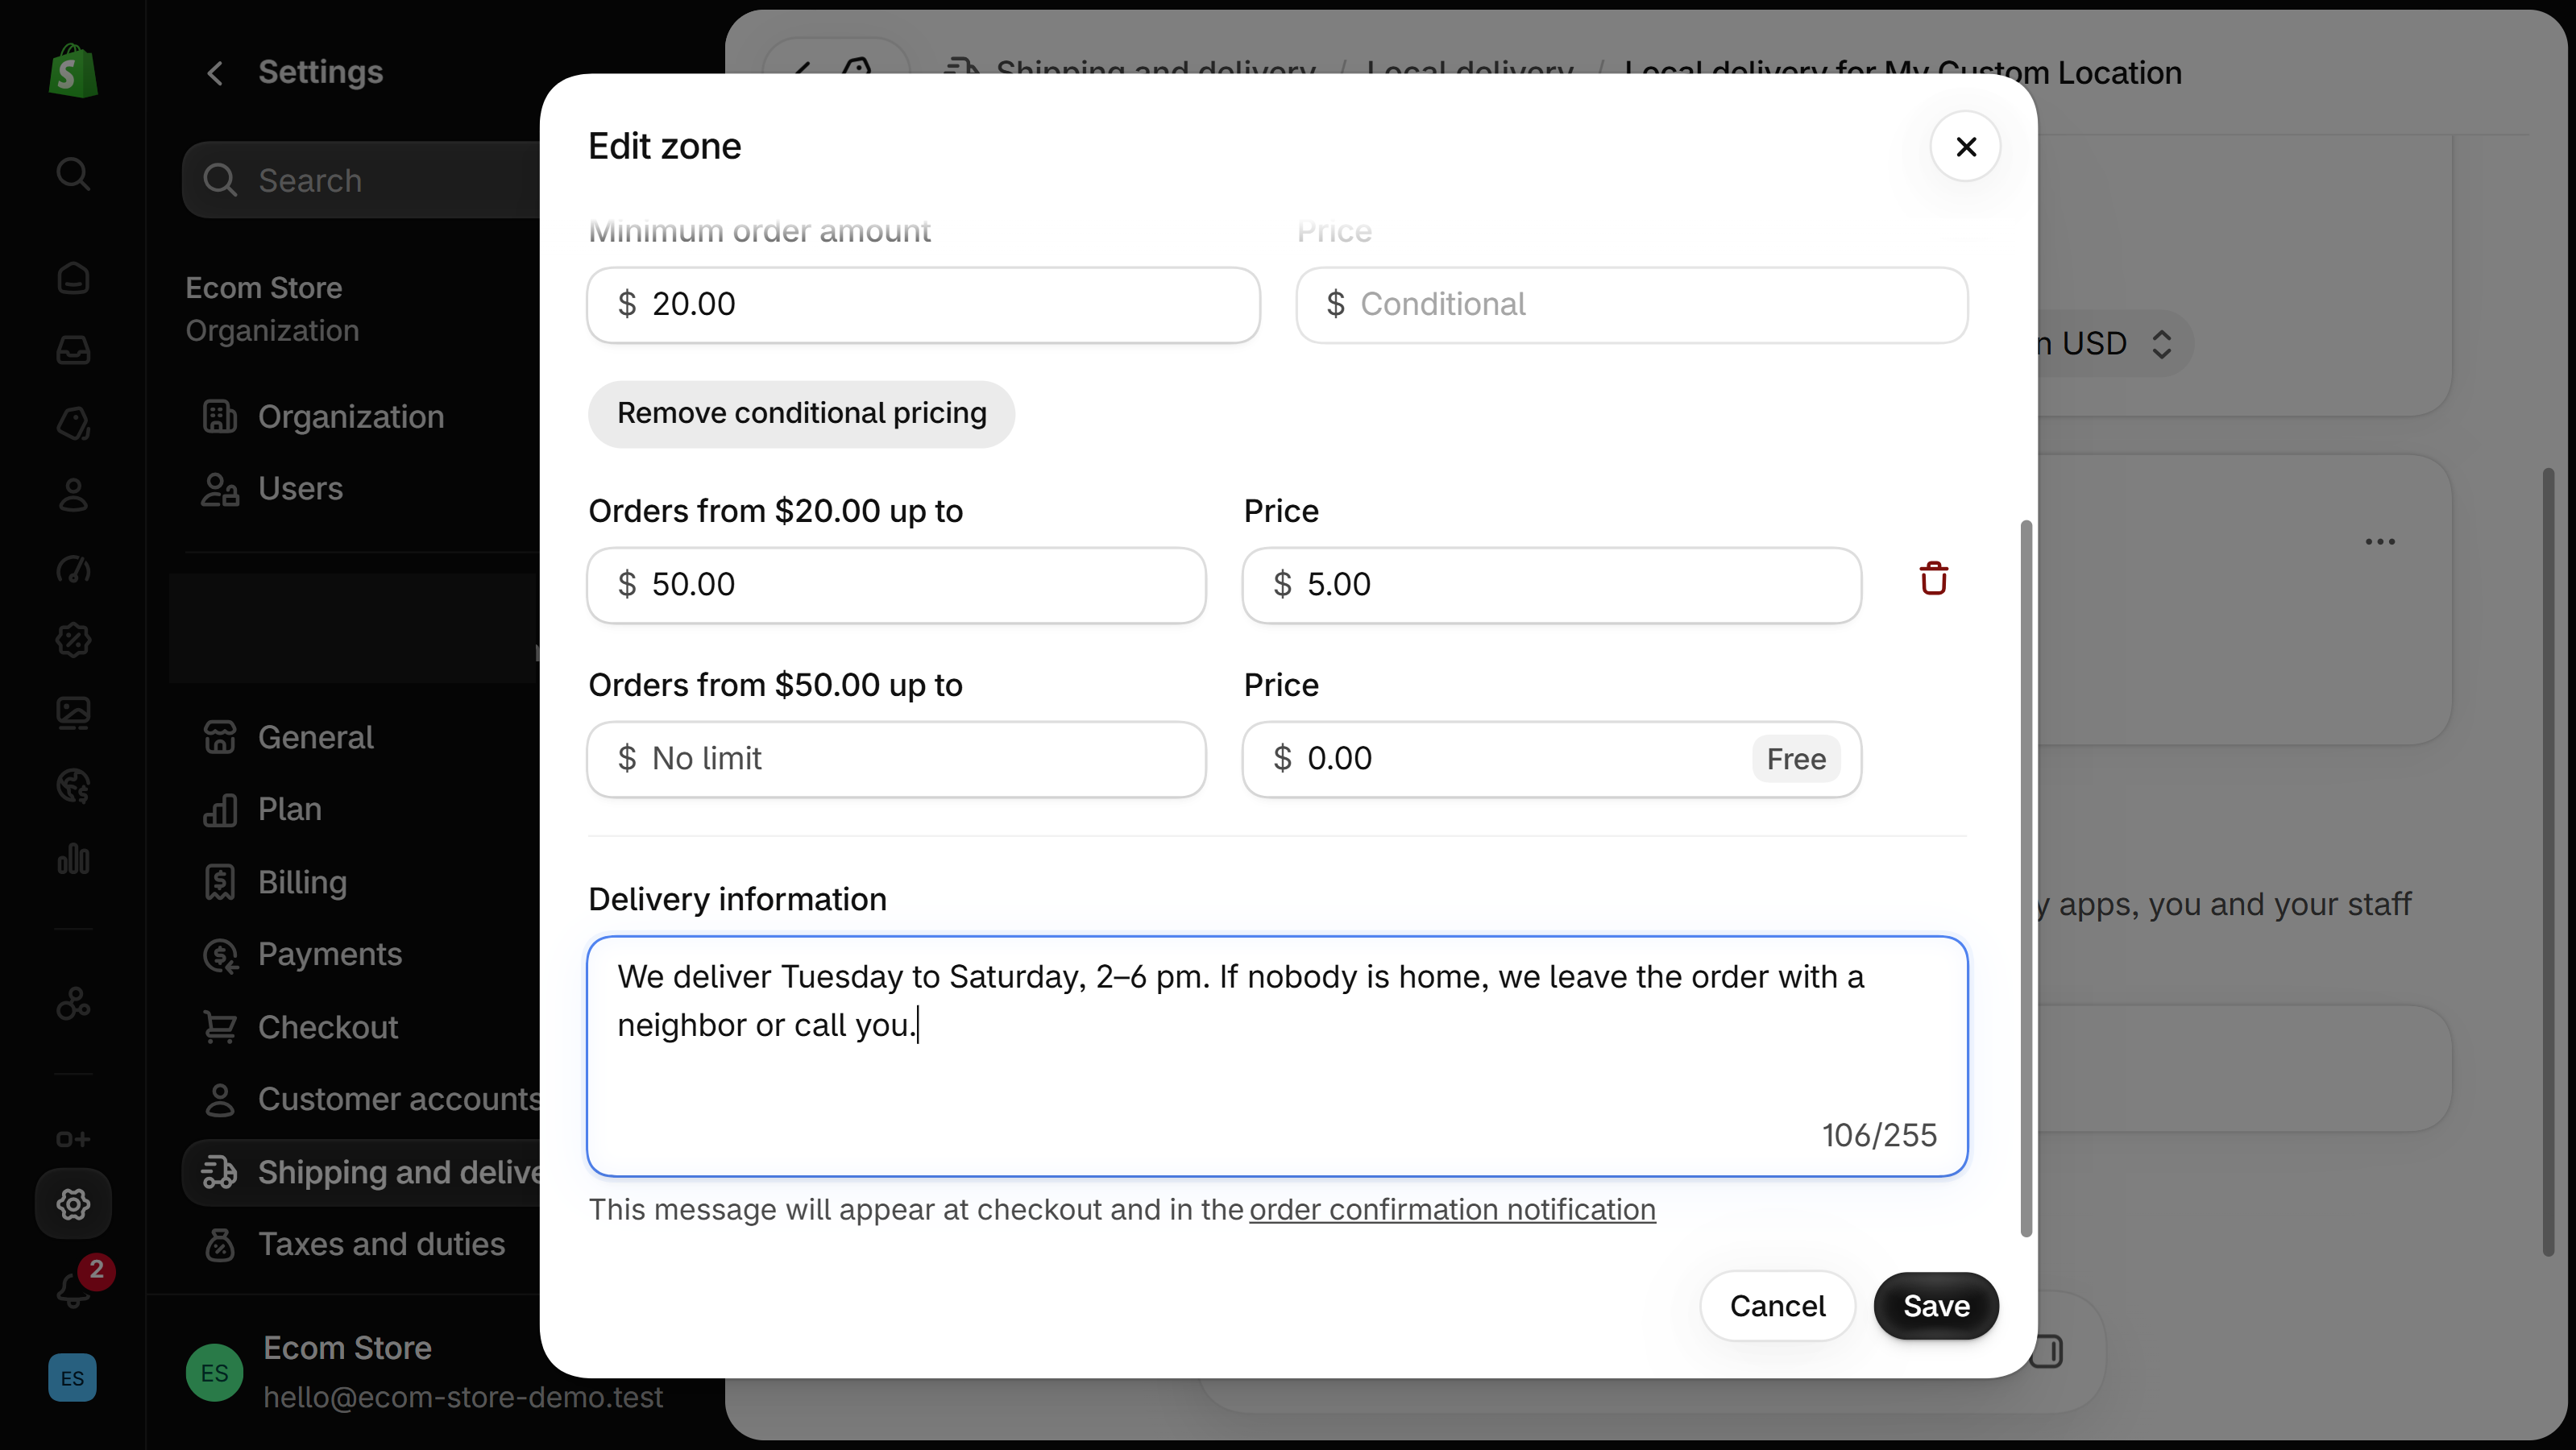Open Orders inbox icon in rail
The image size is (2576, 1450).
tap(73, 350)
